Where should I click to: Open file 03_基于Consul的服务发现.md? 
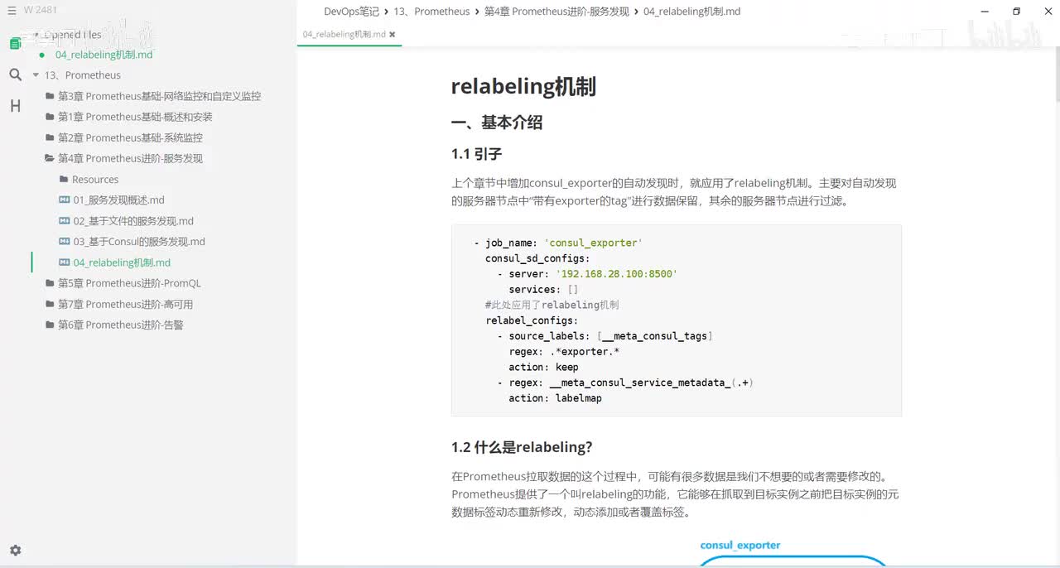139,242
